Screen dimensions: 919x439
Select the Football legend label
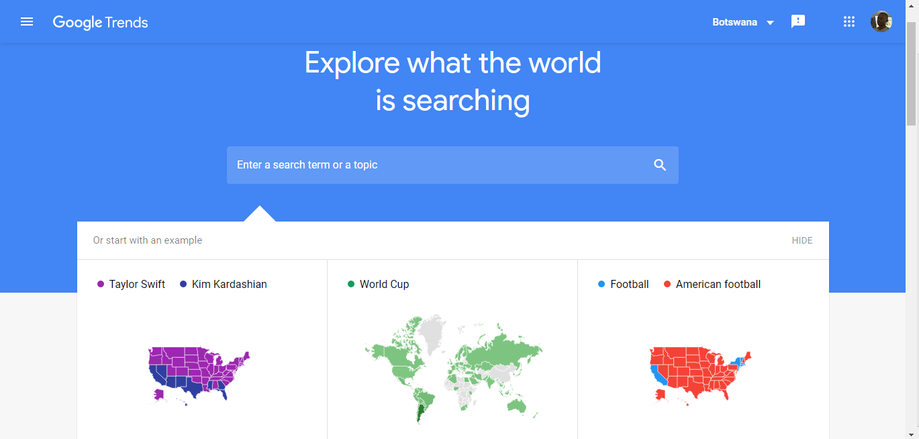click(x=630, y=284)
